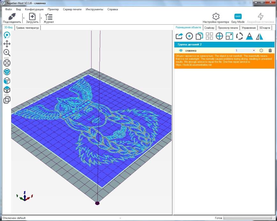Switch to the Управление tab

[249, 28]
